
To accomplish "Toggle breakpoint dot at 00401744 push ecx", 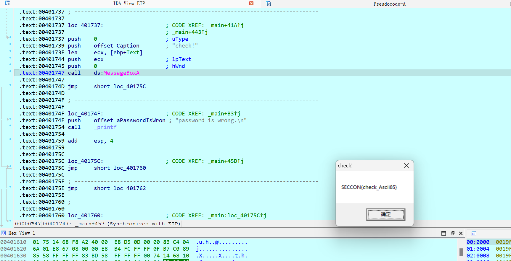I will coord(10,58).
